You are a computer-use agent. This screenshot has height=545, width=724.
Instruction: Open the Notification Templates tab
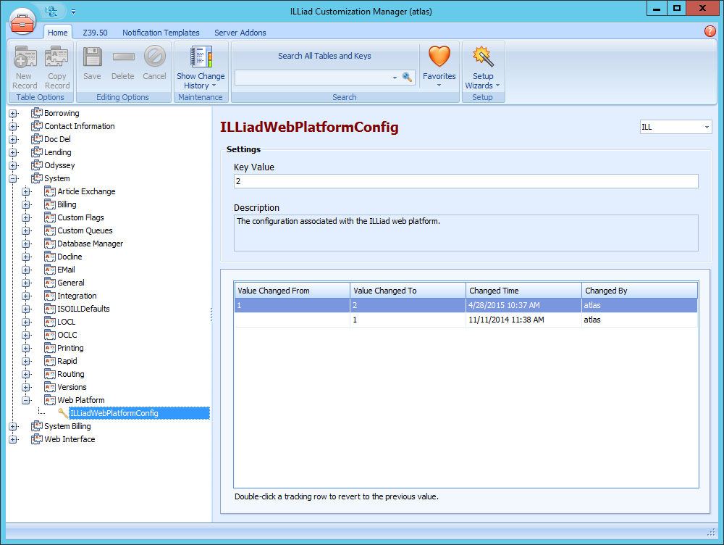click(x=161, y=32)
